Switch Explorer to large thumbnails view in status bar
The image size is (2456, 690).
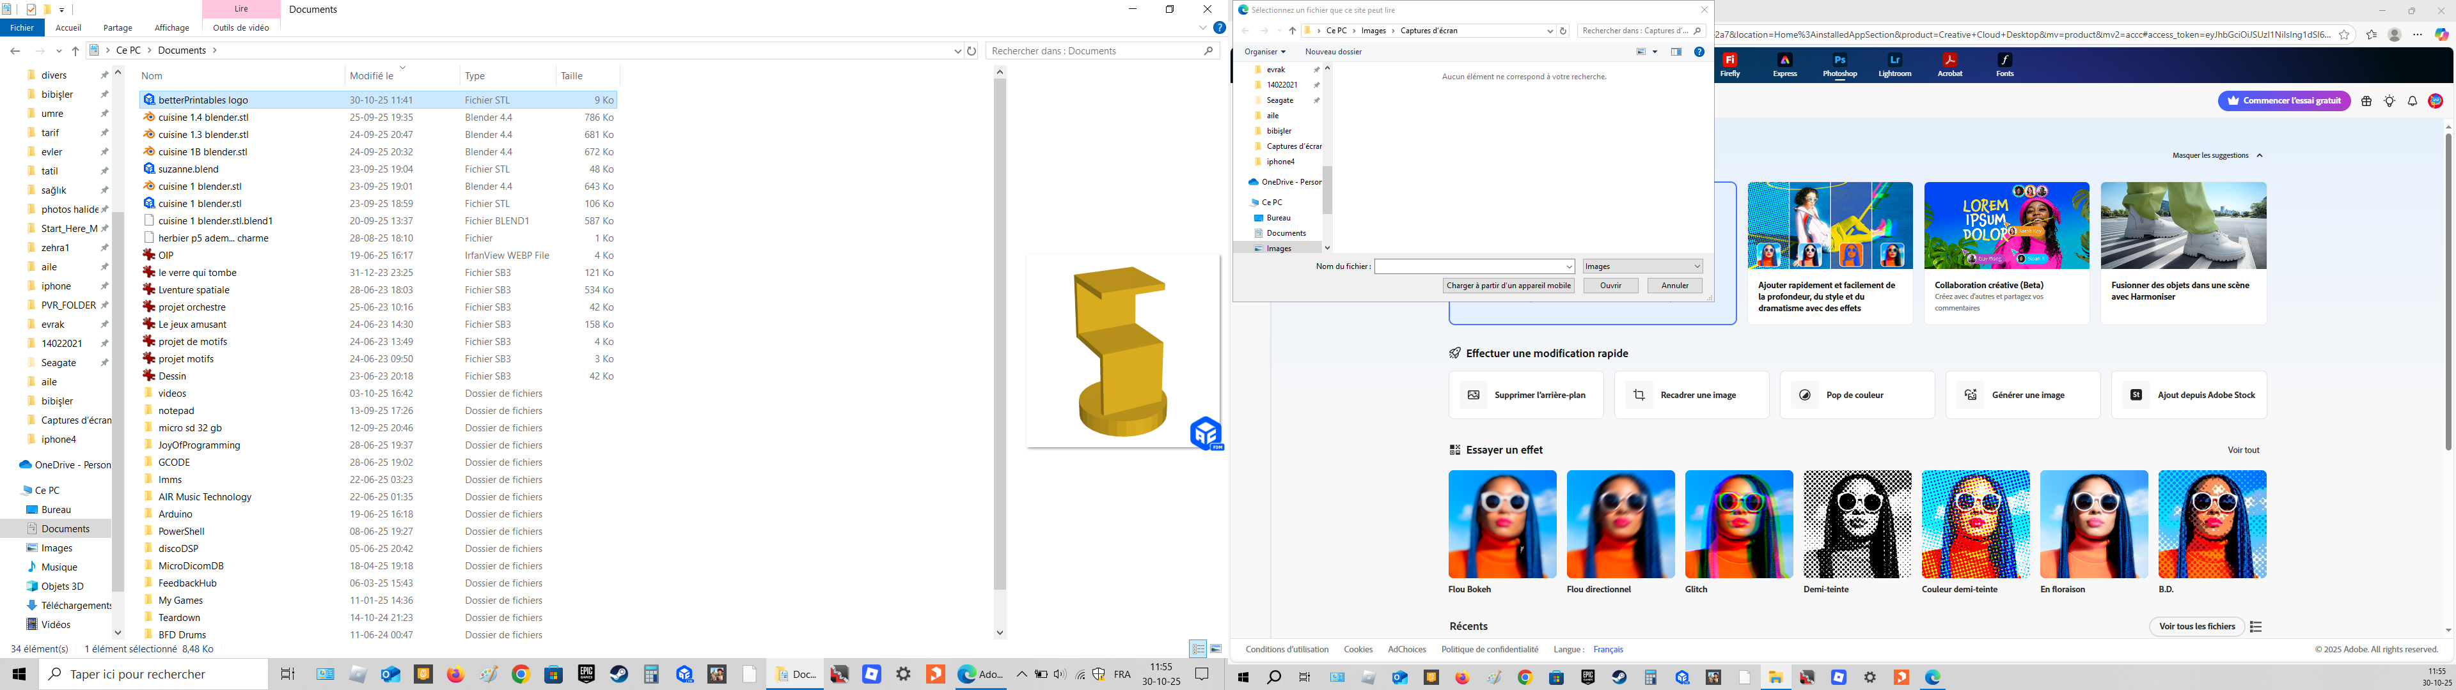(x=1216, y=649)
